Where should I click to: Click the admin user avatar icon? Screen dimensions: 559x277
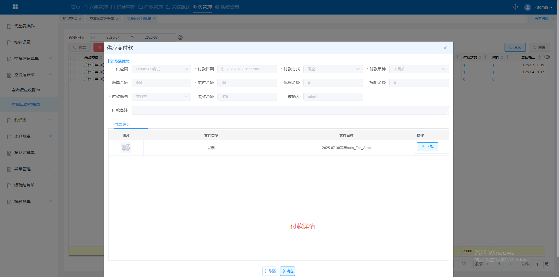(x=527, y=7)
